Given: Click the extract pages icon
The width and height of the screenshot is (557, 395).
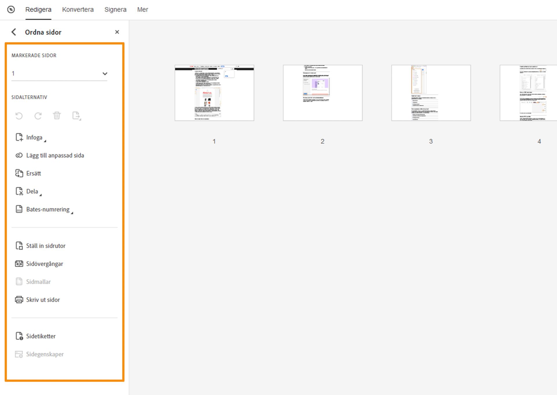Looking at the screenshot, I should pyautogui.click(x=76, y=116).
